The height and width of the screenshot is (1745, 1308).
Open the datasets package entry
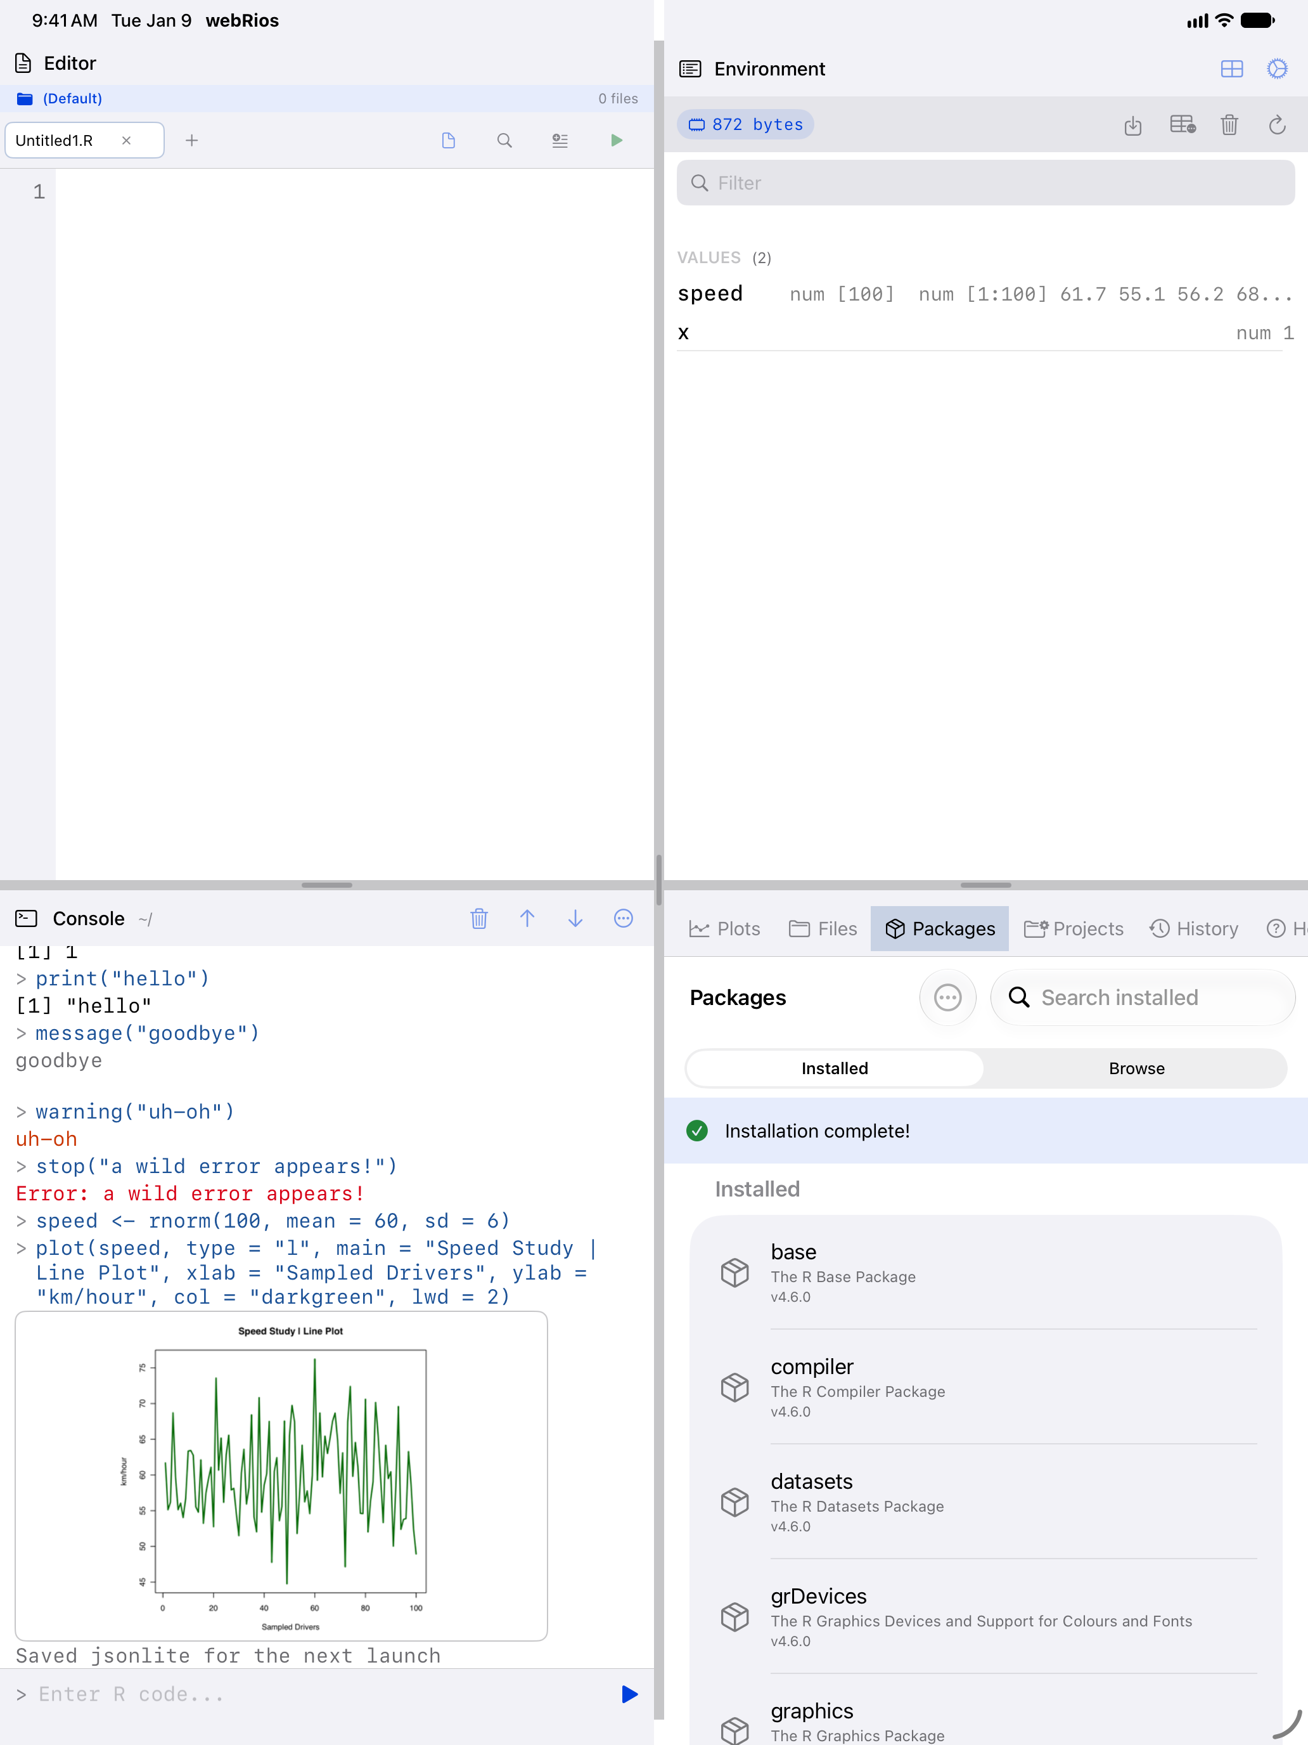coord(985,1502)
